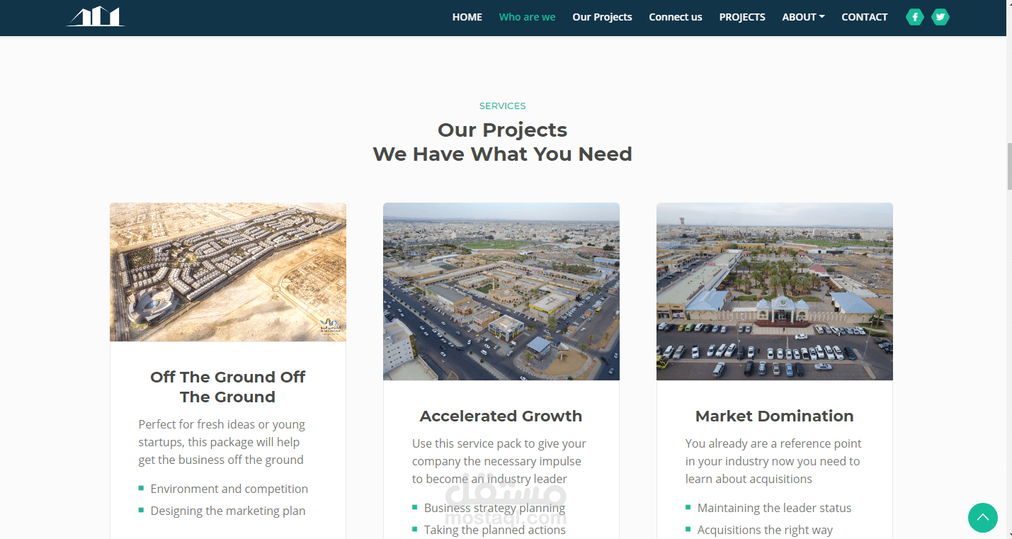Click the Twitter hexagon icon

[940, 17]
